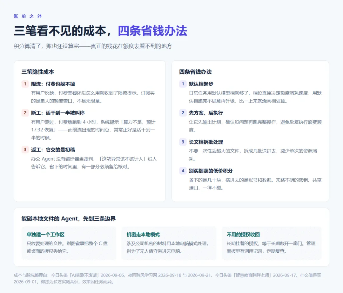Click the blue number 4 badge beside 别买倒卖的低价积分
343x293 pixels.
tap(183, 171)
